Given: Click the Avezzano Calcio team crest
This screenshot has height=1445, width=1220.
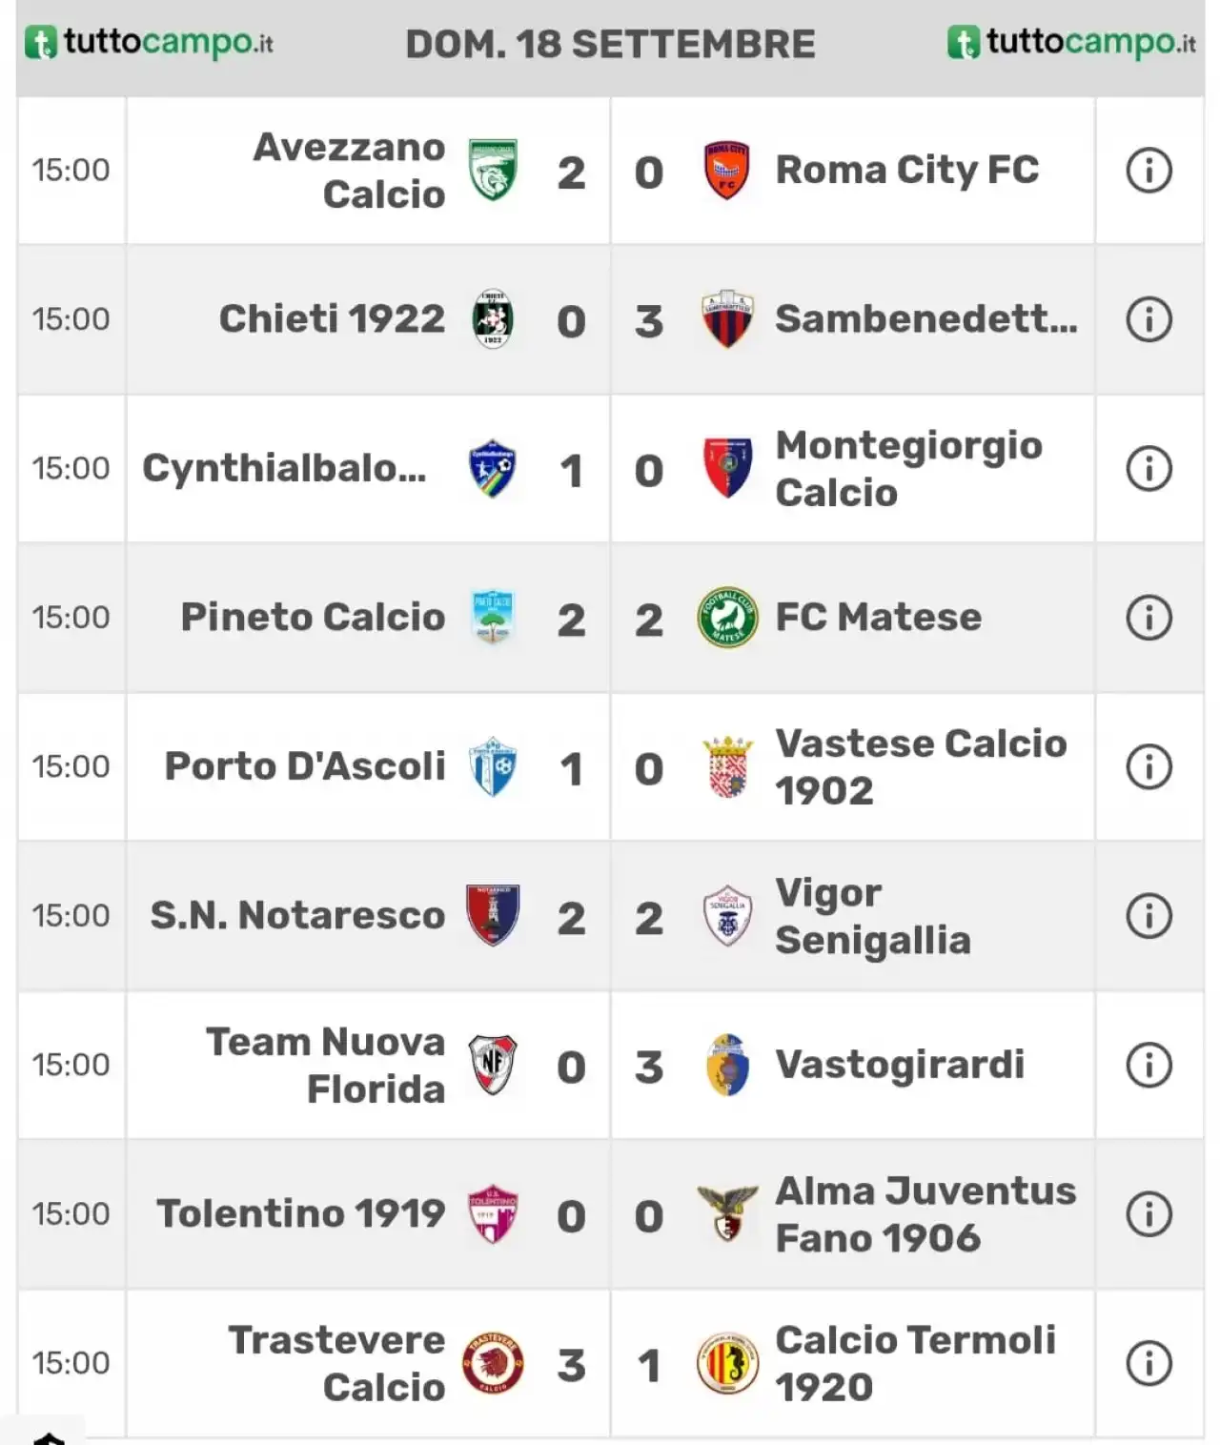Looking at the screenshot, I should [x=493, y=171].
